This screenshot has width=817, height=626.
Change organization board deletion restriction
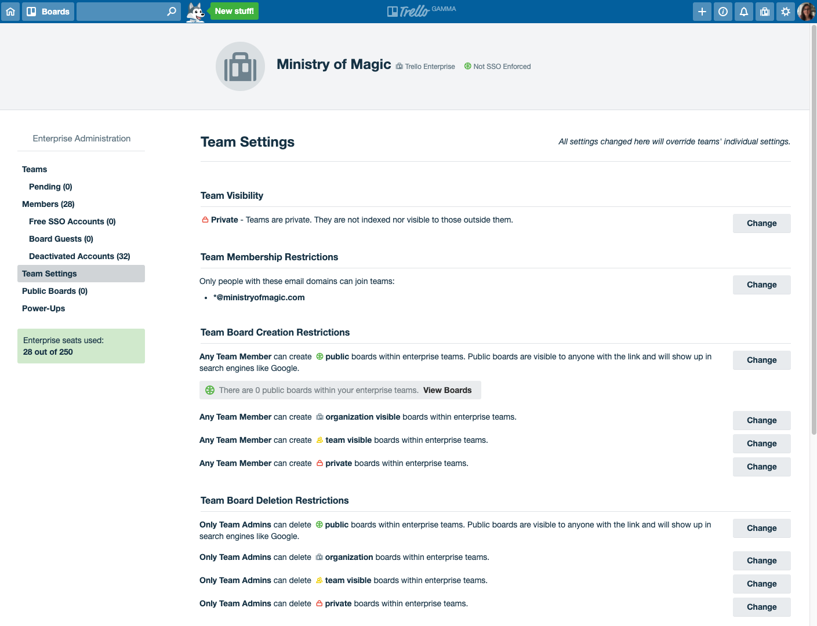point(762,561)
